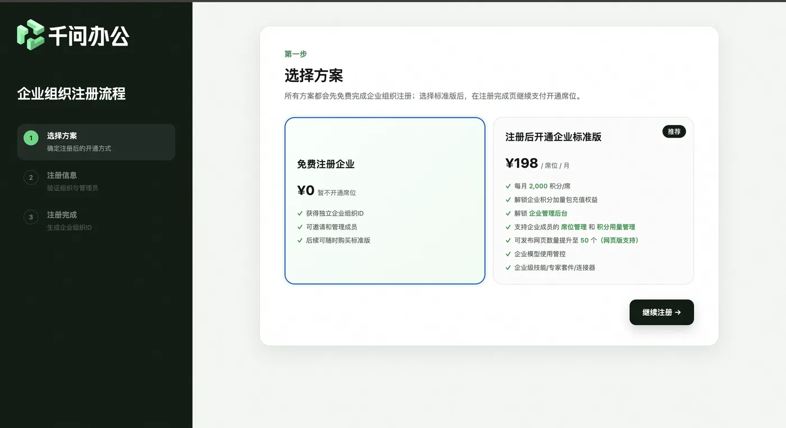Image resolution: width=786 pixels, height=428 pixels.
Task: Click the 千问办公 brand name text
Action: tap(89, 35)
